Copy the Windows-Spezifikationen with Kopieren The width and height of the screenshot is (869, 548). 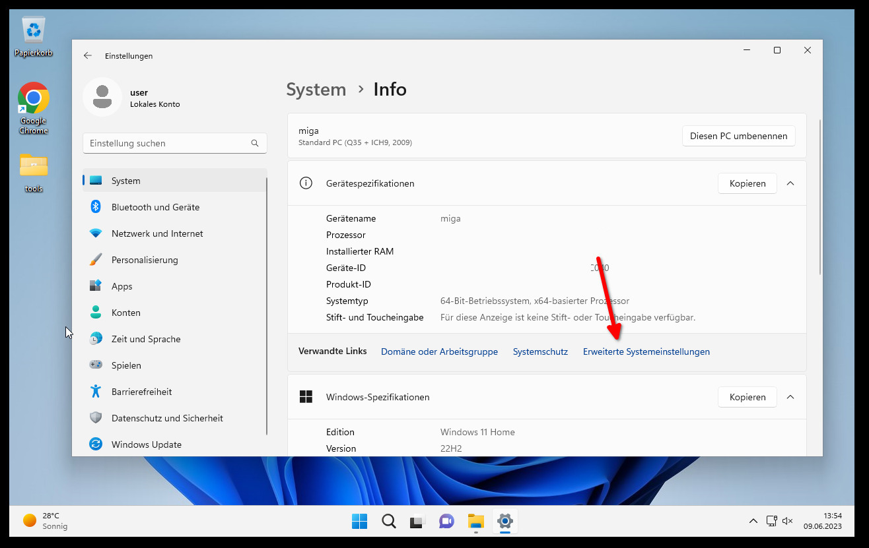click(747, 397)
